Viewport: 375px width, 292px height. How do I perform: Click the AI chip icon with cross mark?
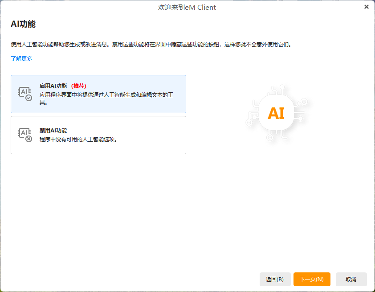click(x=25, y=135)
